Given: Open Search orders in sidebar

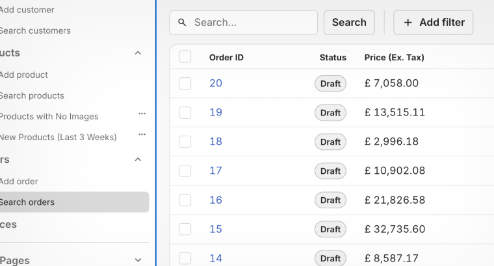Looking at the screenshot, I should pyautogui.click(x=27, y=202).
